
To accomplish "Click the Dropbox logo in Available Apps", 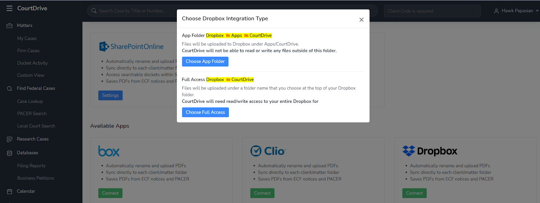I will 430,151.
